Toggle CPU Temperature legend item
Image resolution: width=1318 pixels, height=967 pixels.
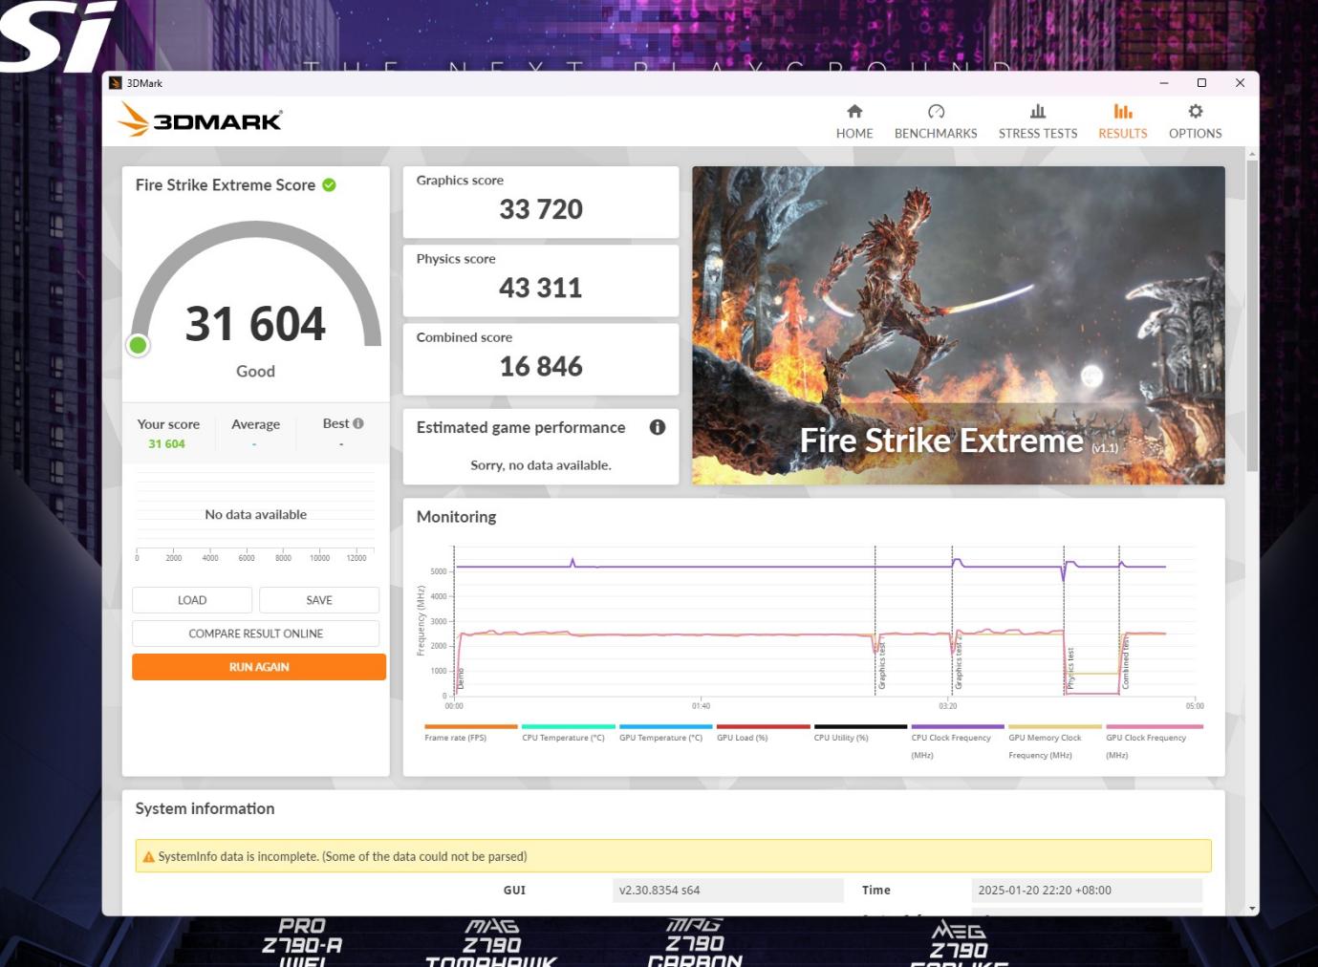click(568, 733)
